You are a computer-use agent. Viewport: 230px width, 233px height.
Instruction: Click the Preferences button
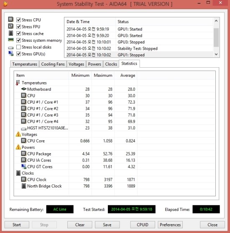point(170,225)
